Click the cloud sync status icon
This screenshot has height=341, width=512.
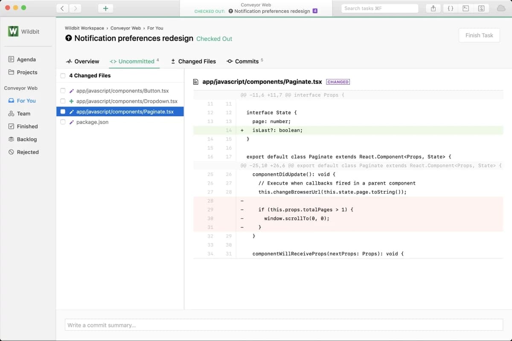pos(501,8)
